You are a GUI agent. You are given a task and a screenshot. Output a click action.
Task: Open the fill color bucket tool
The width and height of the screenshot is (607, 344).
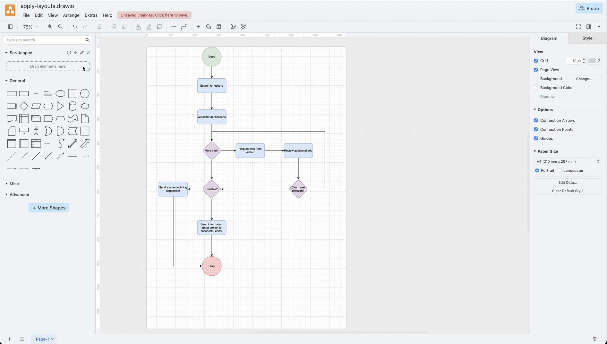click(139, 27)
